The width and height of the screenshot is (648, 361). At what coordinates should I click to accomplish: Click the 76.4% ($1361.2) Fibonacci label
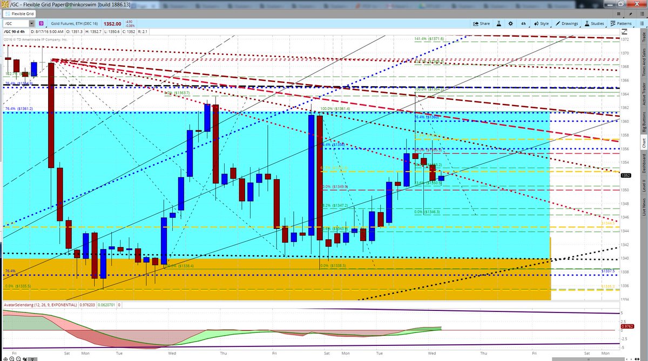pos(19,108)
